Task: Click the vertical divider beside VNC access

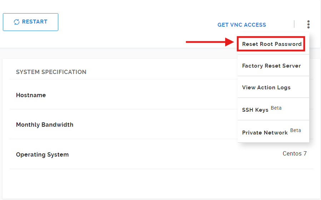Action: click(x=294, y=24)
